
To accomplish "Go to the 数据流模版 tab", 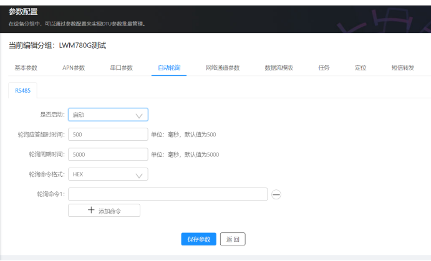I will 279,67.
